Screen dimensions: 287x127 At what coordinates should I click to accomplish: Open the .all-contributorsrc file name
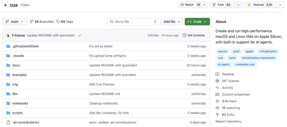click(x=26, y=122)
